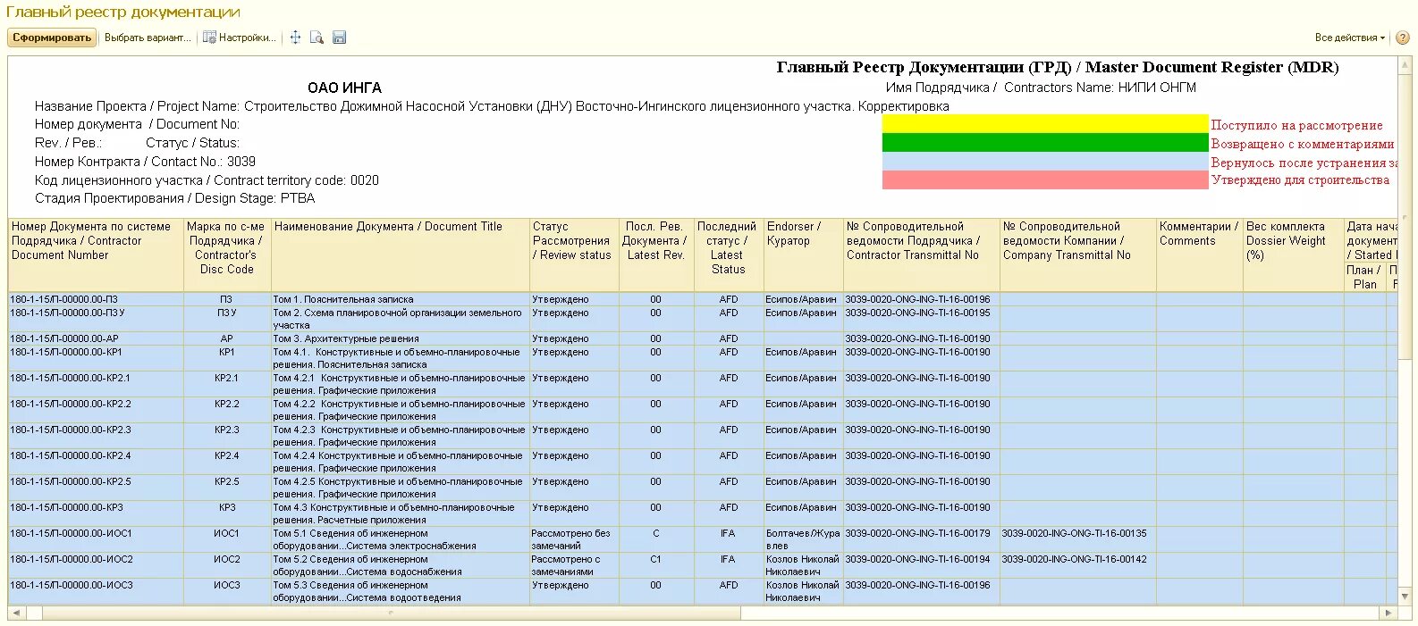1418x626 pixels.
Task: Select cell 180-1-15/П-00000.00-ПЗ
Action: (x=96, y=299)
